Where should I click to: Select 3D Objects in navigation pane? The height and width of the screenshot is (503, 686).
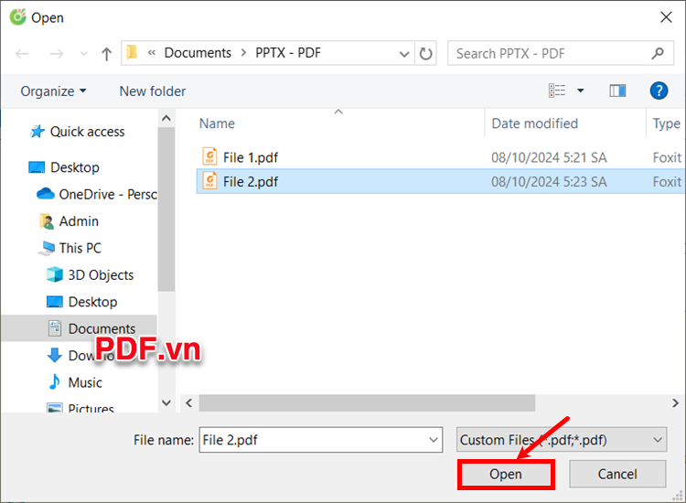101,275
